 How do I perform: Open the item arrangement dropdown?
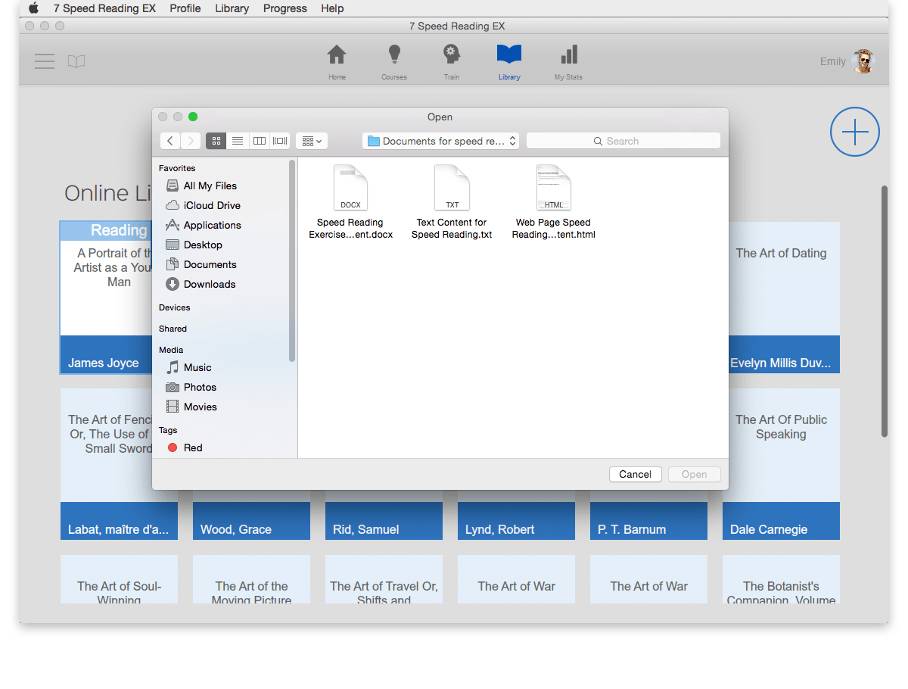311,141
